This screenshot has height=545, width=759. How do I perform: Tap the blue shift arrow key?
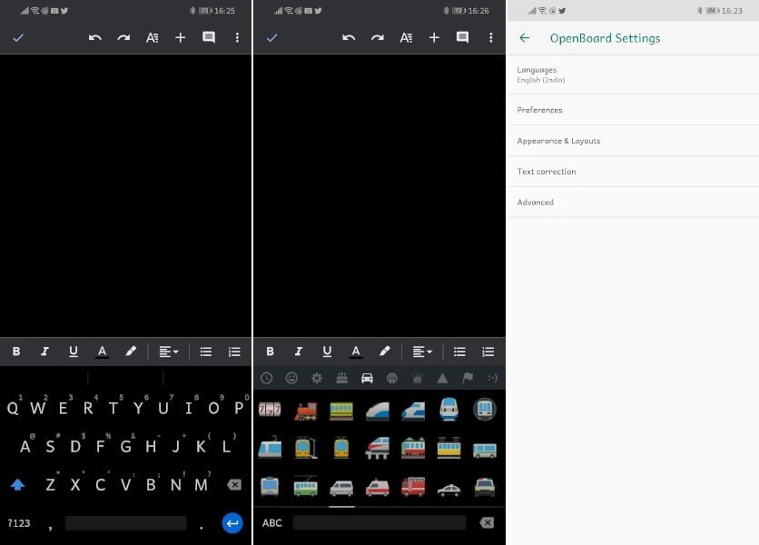17,484
